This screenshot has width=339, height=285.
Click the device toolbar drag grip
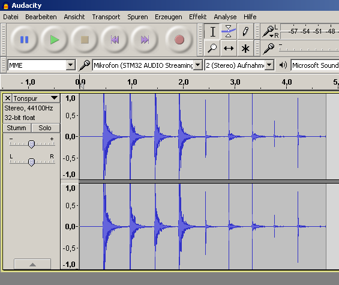[x=3, y=65]
